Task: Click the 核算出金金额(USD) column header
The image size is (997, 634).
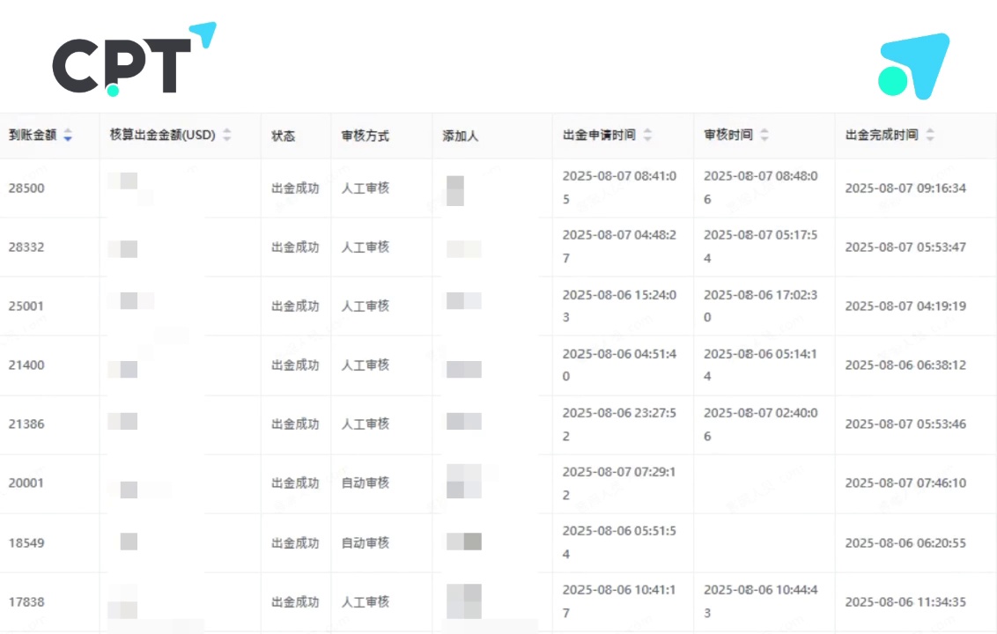Action: pyautogui.click(x=163, y=135)
